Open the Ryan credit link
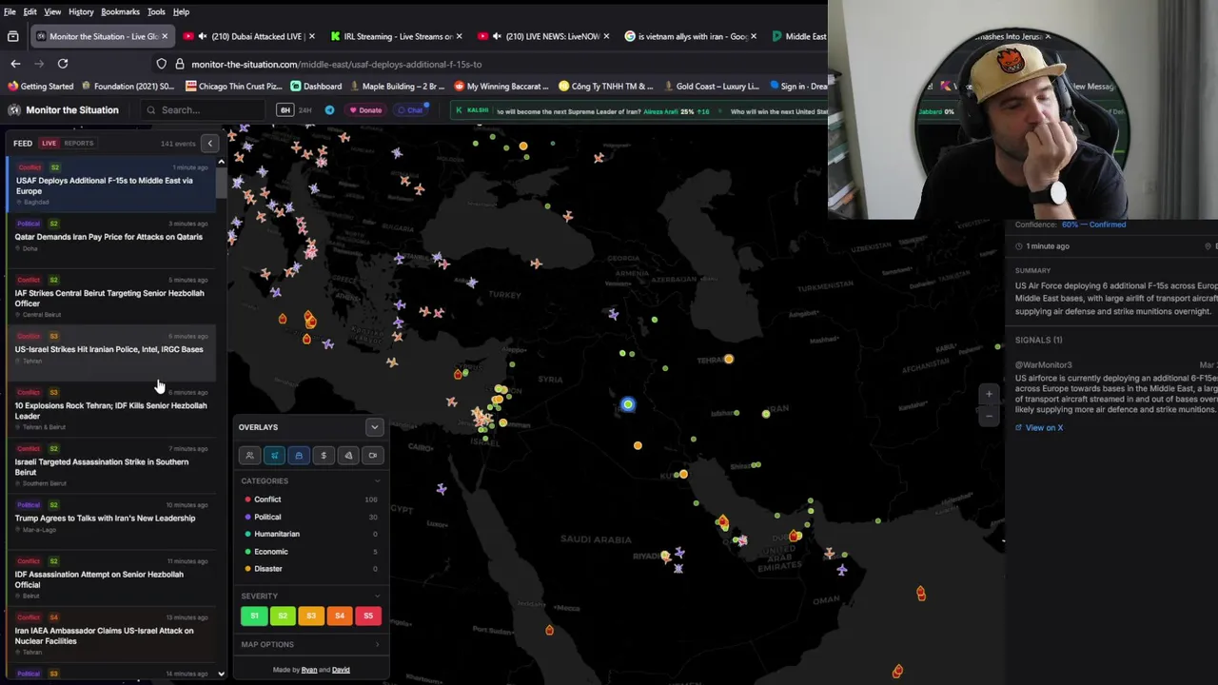The image size is (1218, 685). pos(309,670)
